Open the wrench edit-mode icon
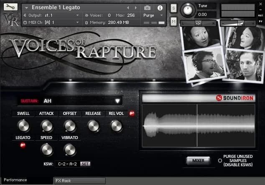 click(10, 7)
